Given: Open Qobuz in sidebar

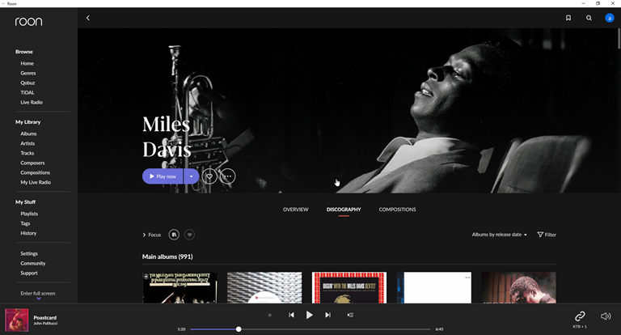Looking at the screenshot, I should 27,83.
